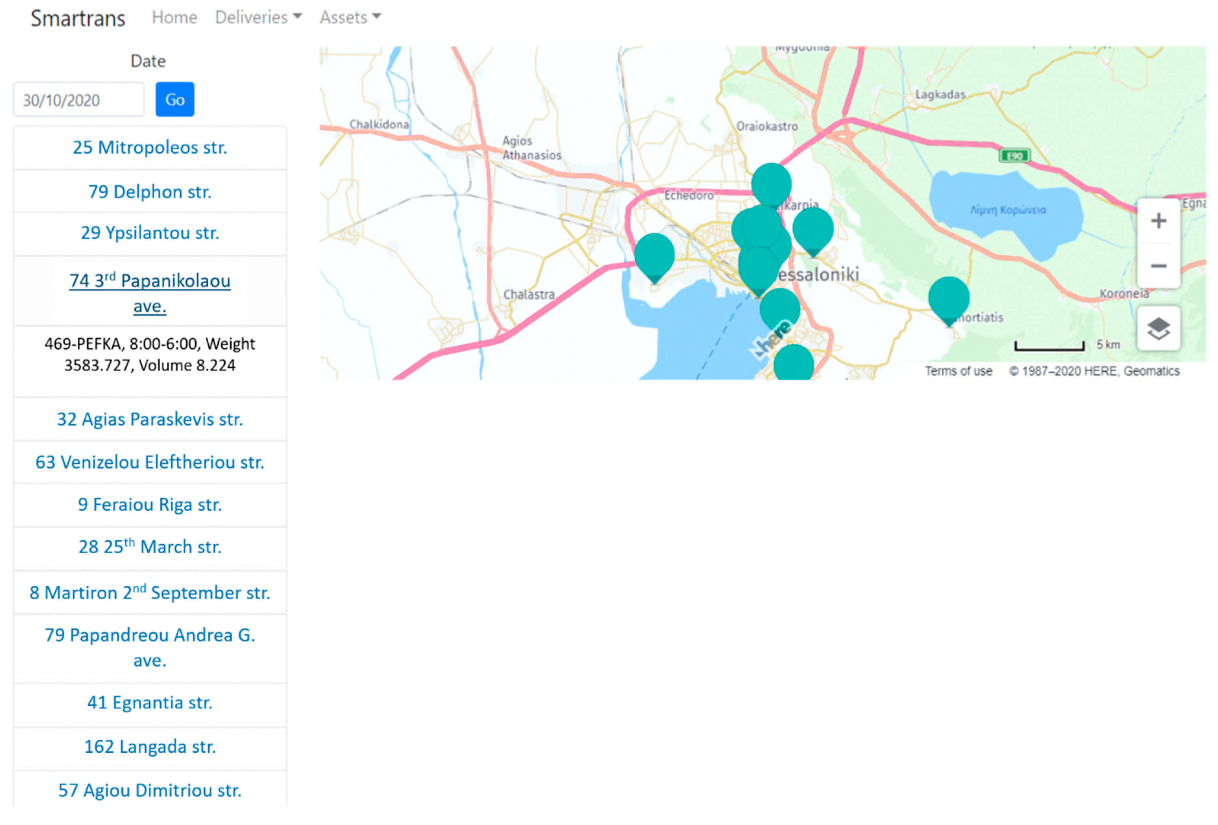Screen dimensions: 1218x825
Task: Click the Smartrans brand title
Action: [x=78, y=18]
